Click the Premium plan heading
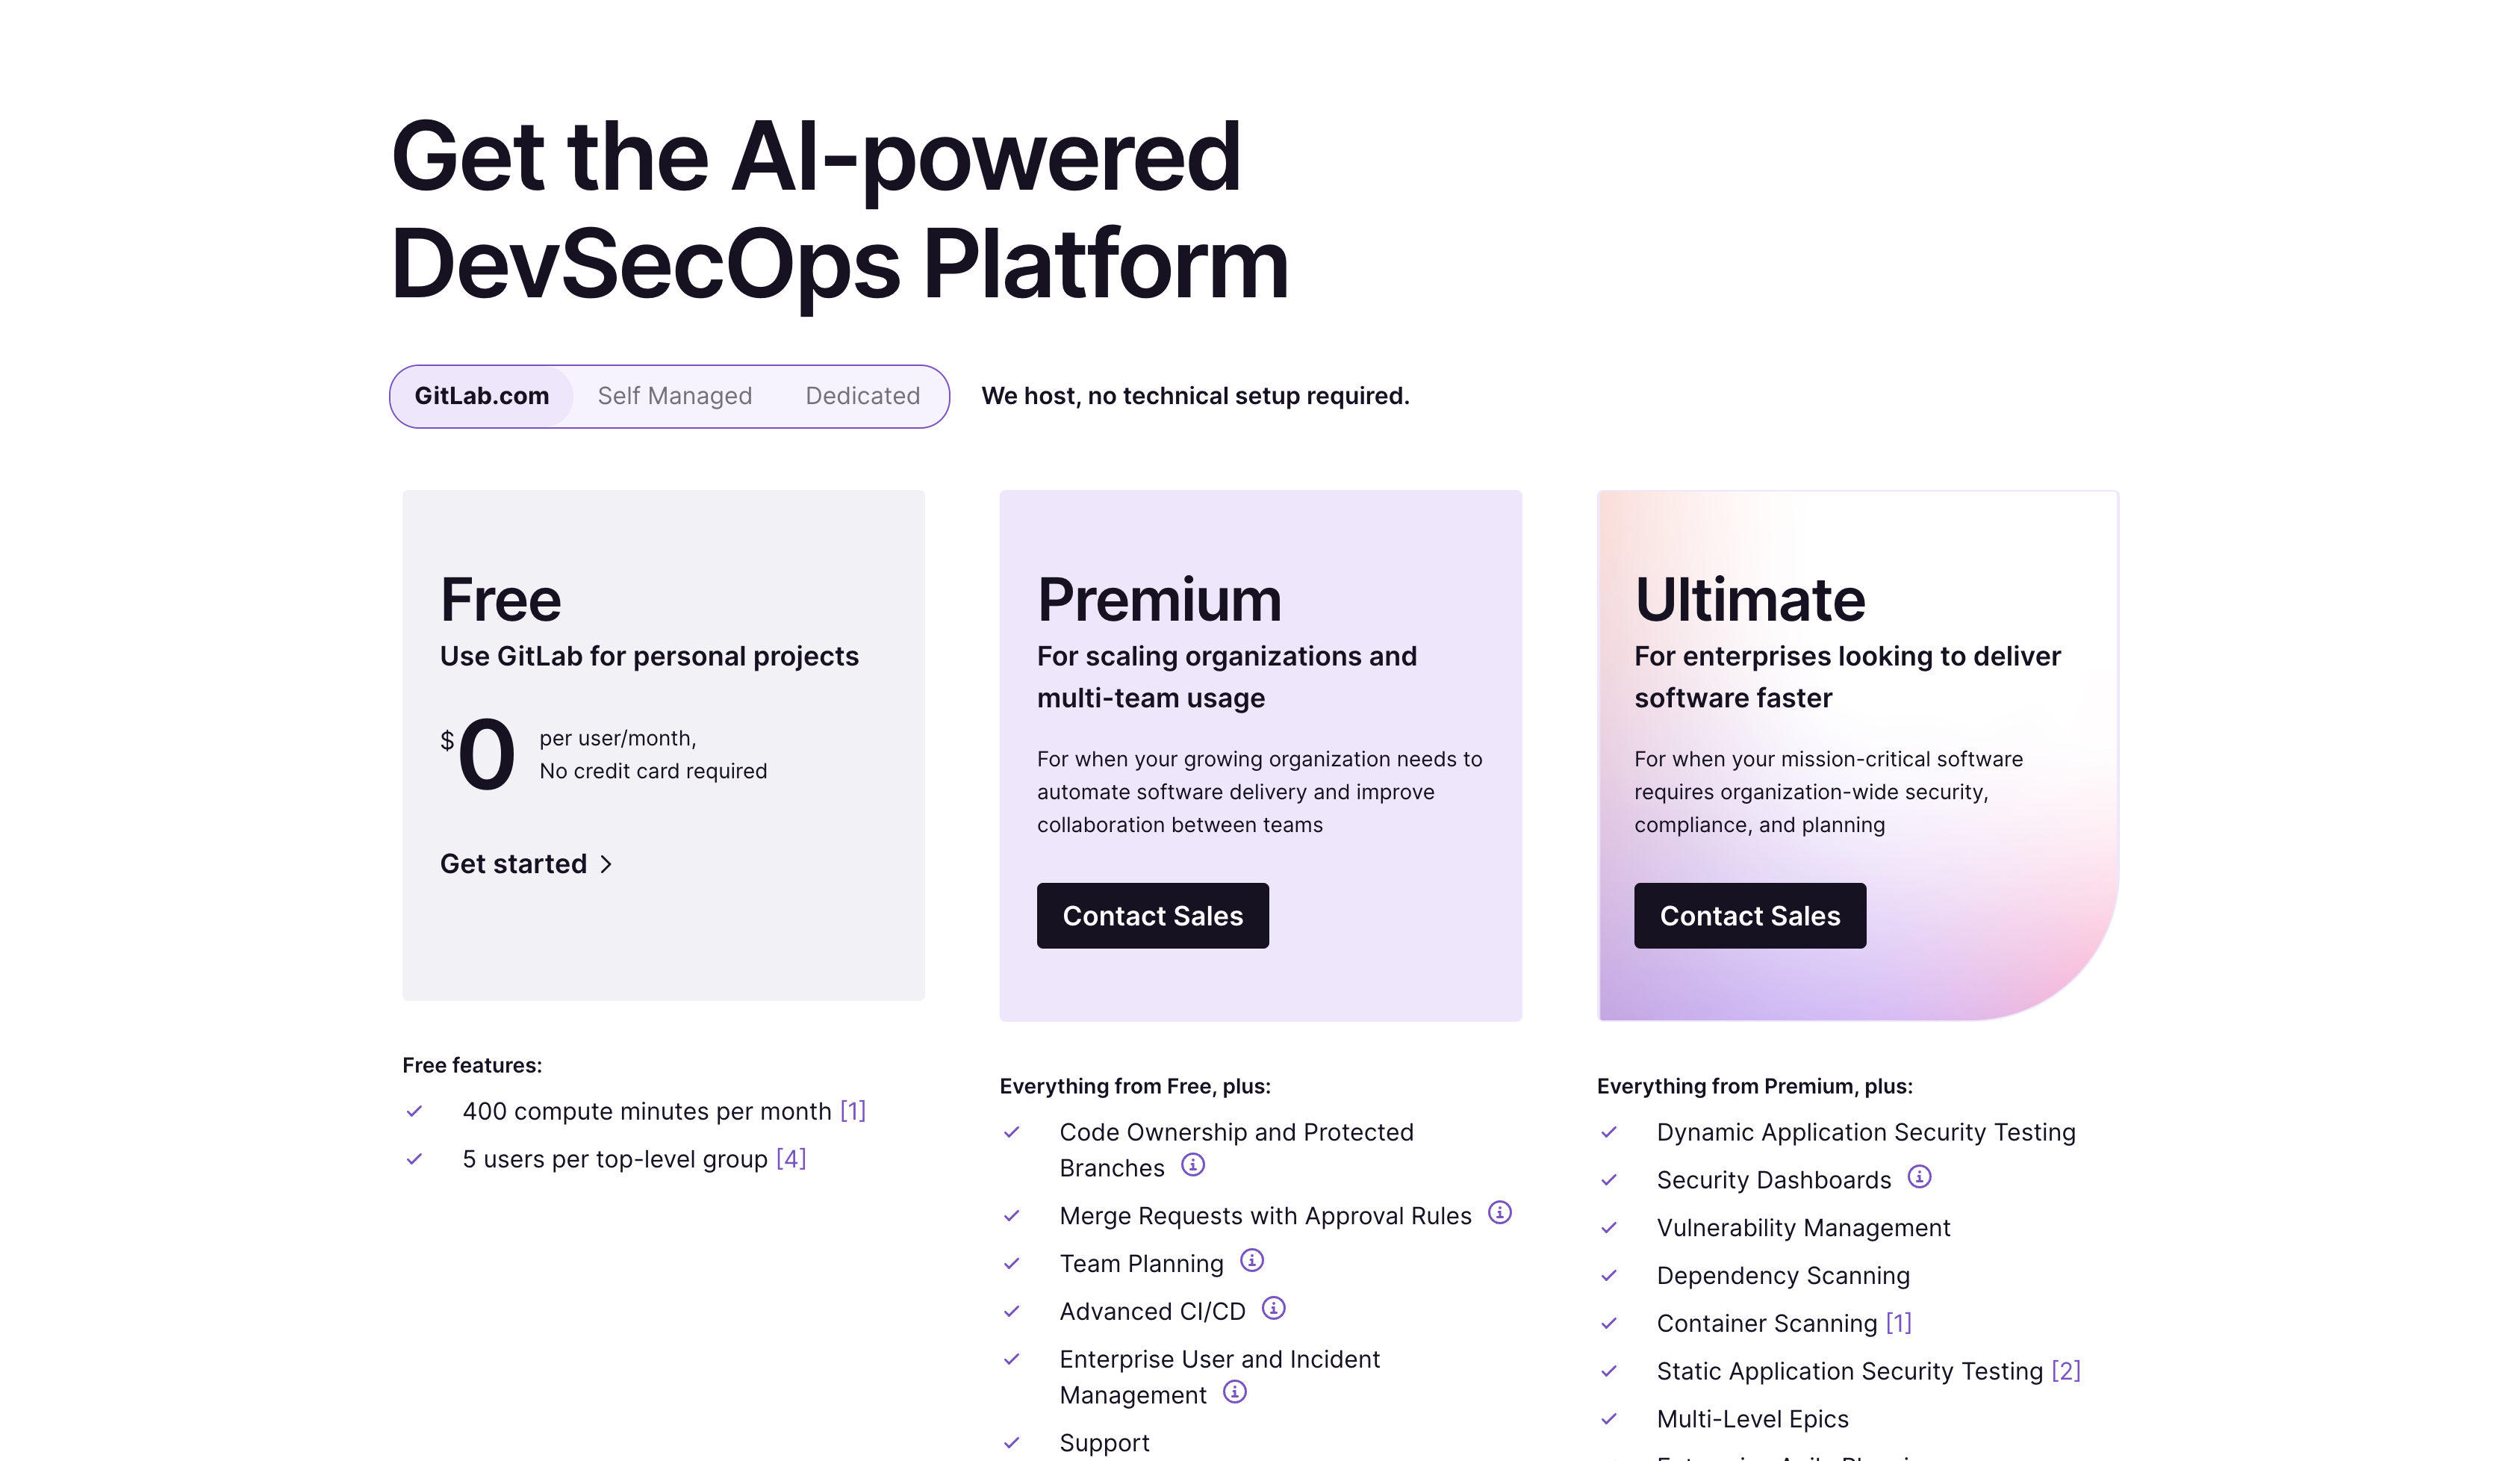The height and width of the screenshot is (1461, 2520). pos(1159,599)
